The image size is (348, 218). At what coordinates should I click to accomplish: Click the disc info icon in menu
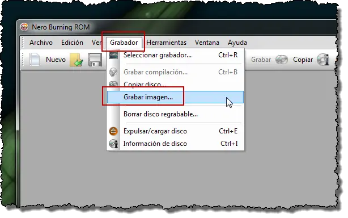coord(113,144)
